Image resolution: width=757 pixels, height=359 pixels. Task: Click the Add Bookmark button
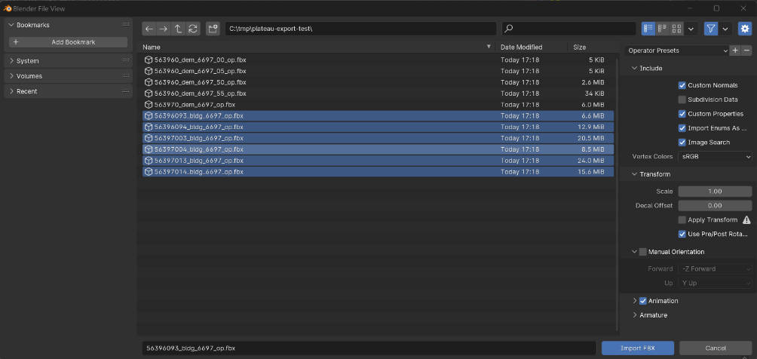coord(68,42)
